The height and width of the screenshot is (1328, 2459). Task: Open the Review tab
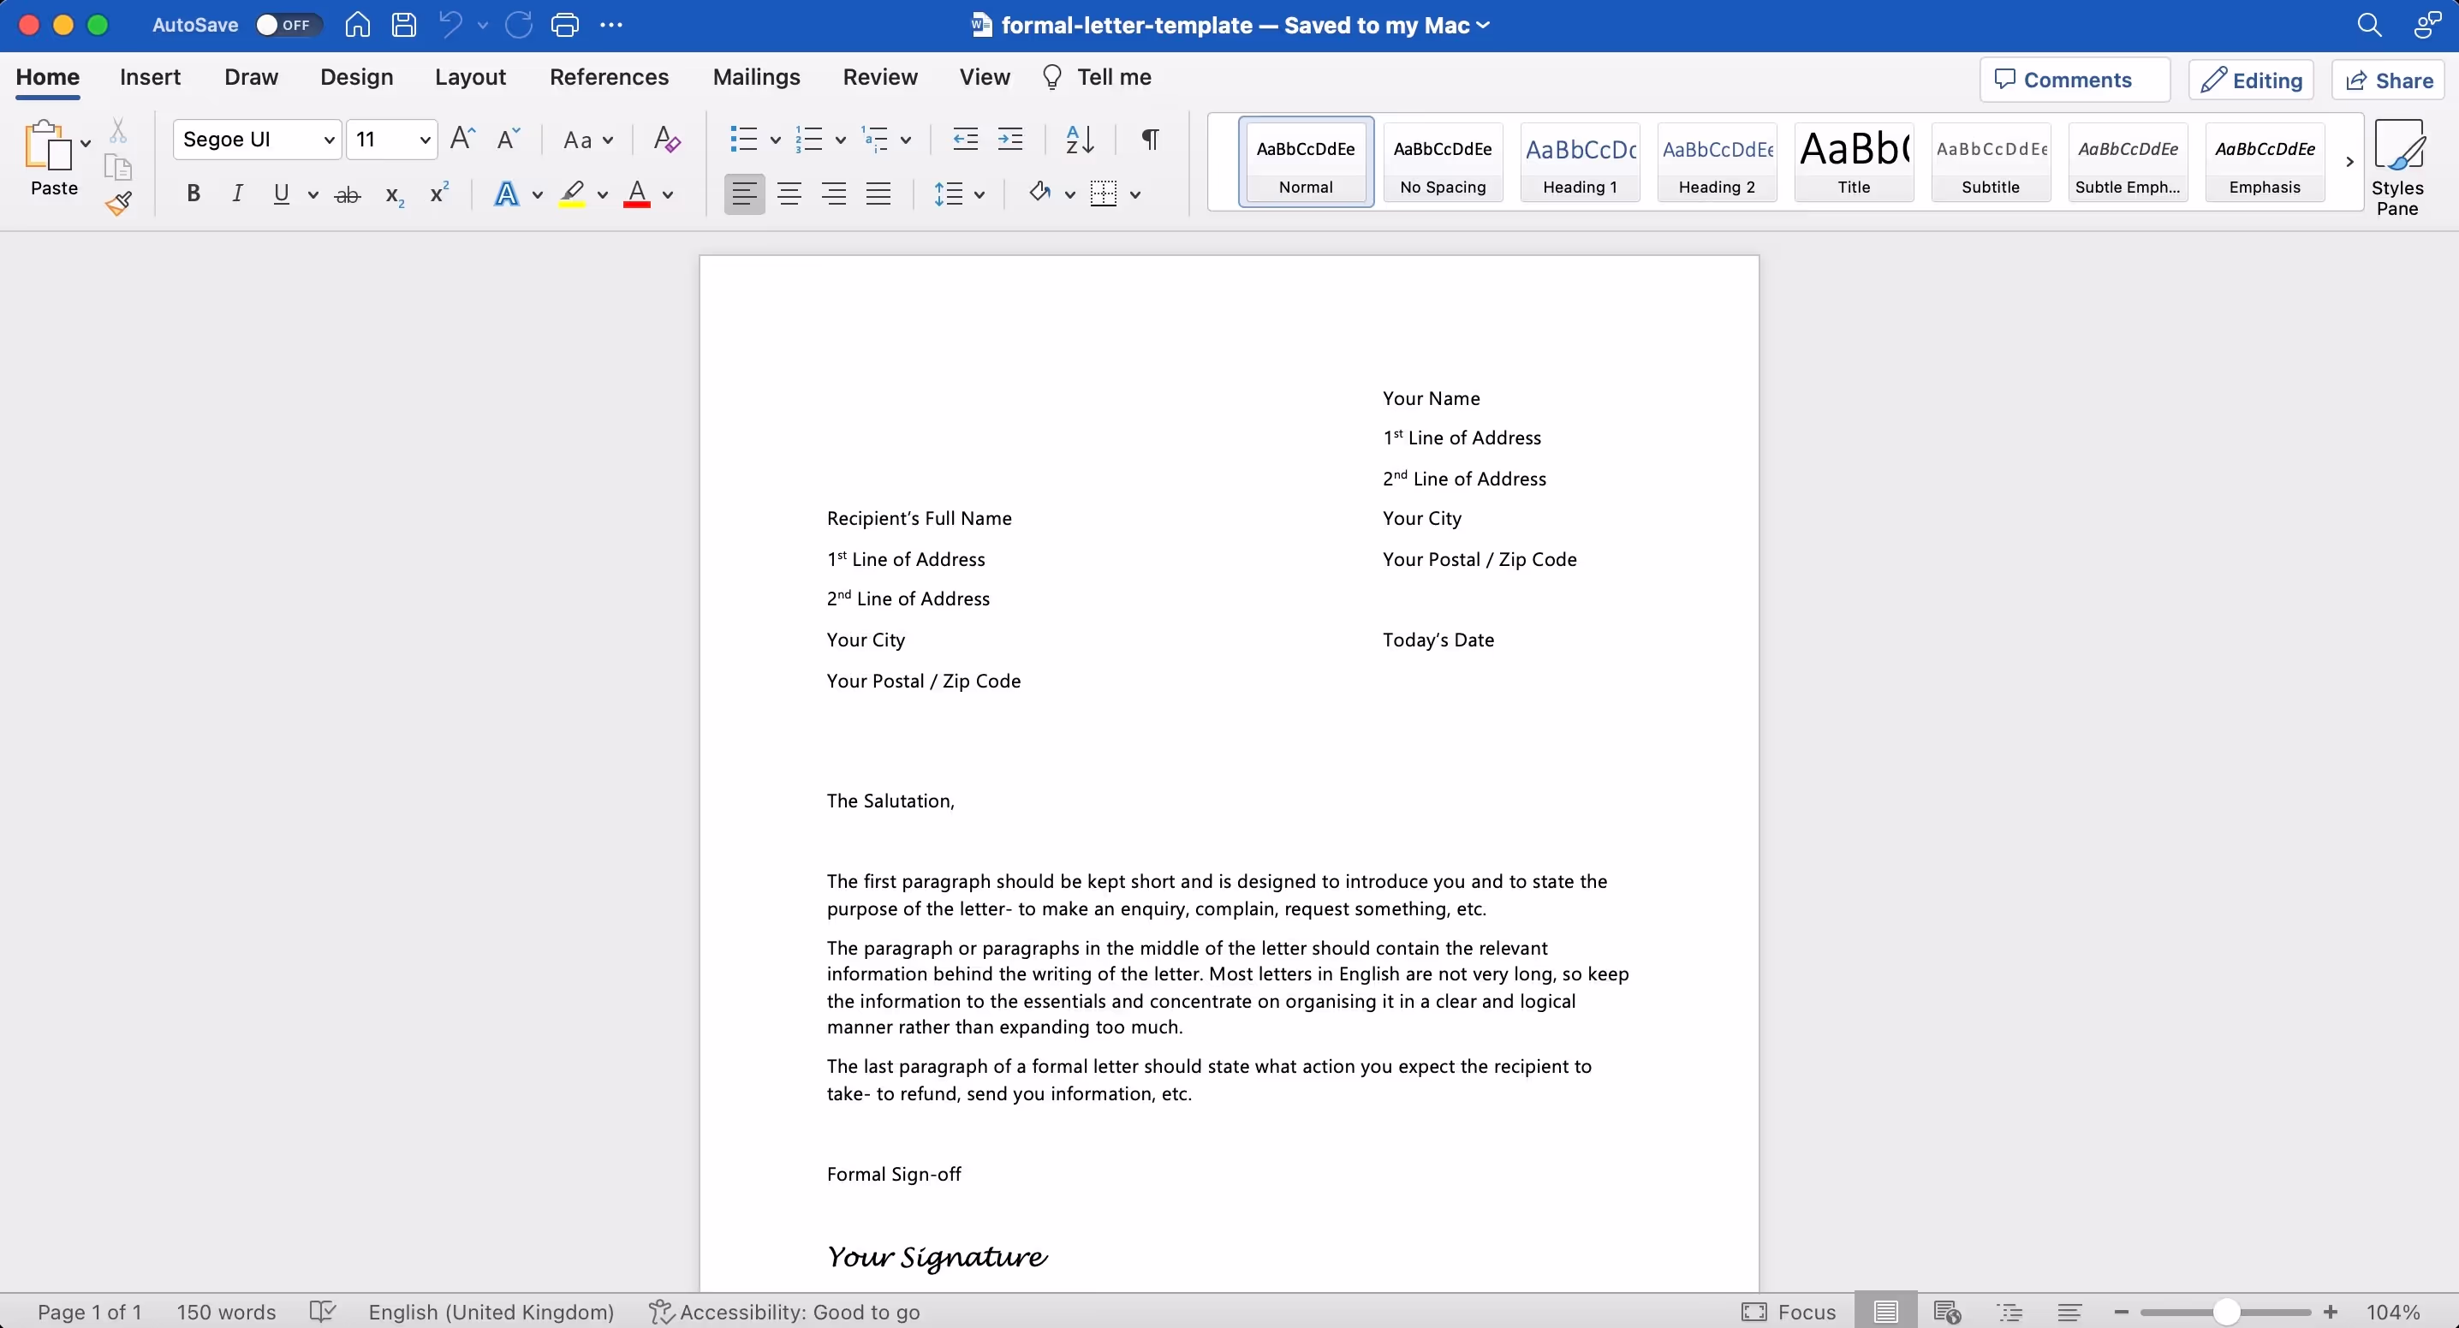[880, 77]
